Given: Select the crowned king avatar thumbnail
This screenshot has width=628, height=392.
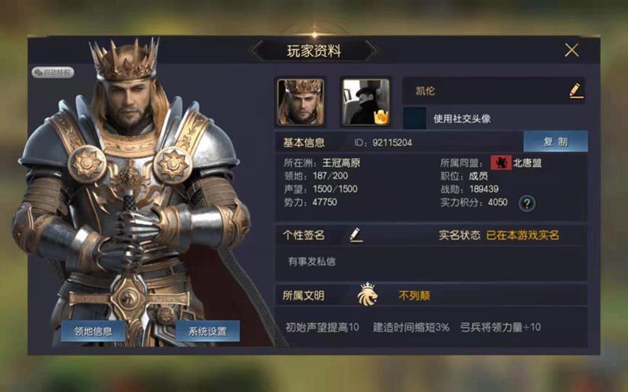Looking at the screenshot, I should coord(301,102).
